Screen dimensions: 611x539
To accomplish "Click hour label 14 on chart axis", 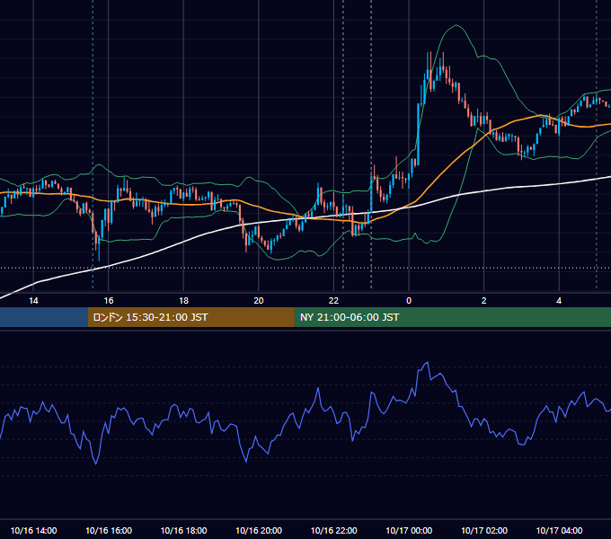I will (x=33, y=301).
